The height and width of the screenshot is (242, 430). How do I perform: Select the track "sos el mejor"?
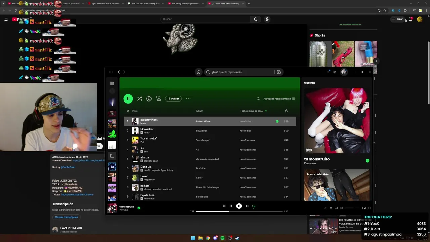210,140
